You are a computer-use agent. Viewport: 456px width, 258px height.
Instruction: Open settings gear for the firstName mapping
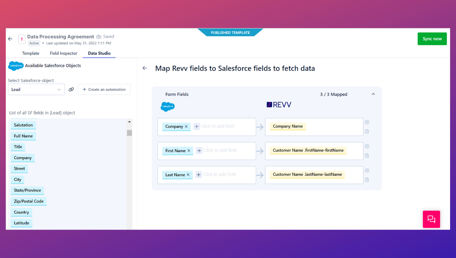(x=367, y=146)
